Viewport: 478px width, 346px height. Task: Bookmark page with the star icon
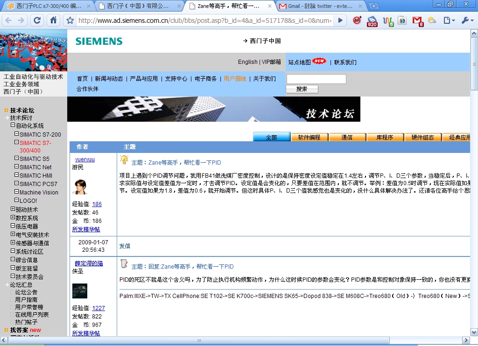70,21
